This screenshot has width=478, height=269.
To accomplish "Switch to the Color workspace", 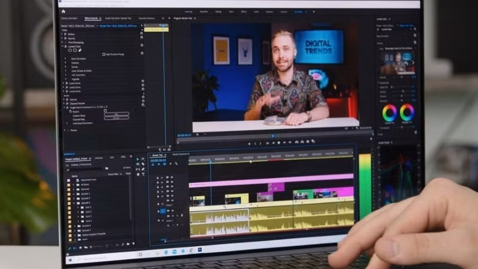I will click(x=231, y=11).
